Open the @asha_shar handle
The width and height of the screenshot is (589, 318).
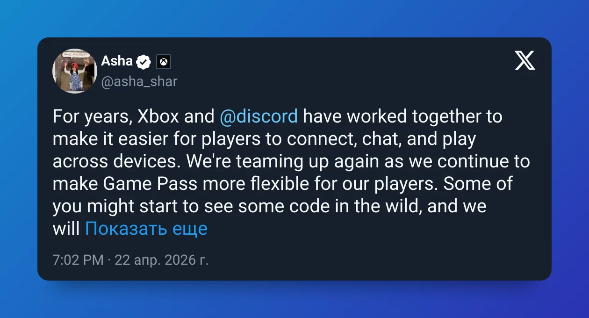(139, 82)
